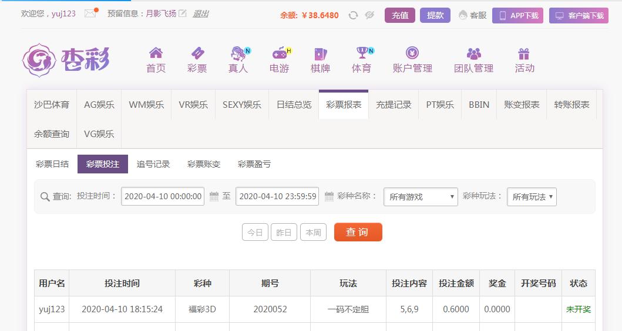Click the 杏彩 site logo
The width and height of the screenshot is (622, 331).
point(66,60)
